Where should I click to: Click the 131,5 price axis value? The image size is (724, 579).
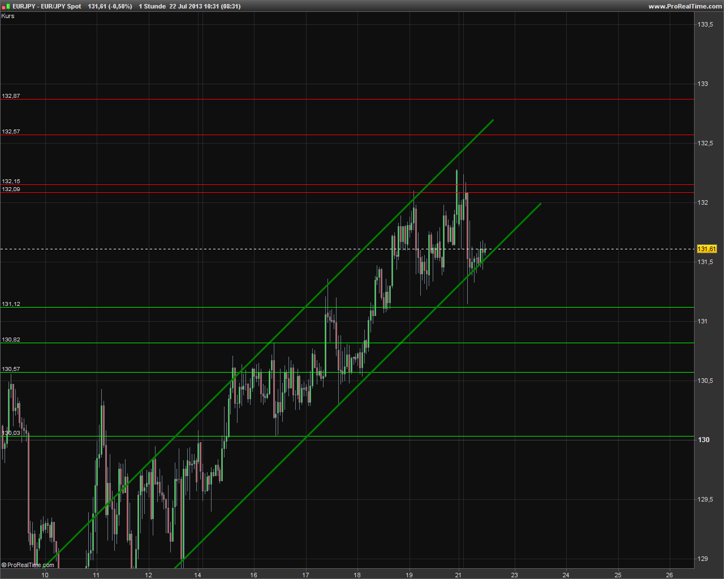(x=705, y=262)
